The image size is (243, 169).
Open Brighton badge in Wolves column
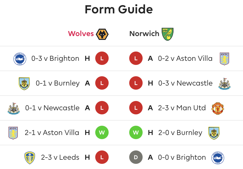(x=20, y=59)
